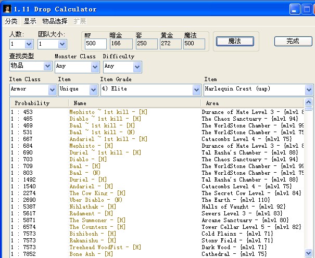Click the 套 value field 250

[x=147, y=44]
